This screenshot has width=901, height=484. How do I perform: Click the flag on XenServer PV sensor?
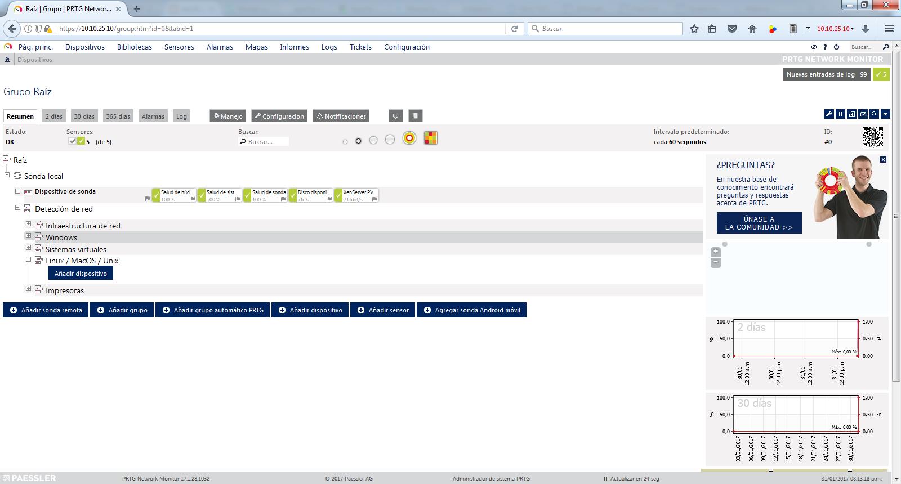[x=374, y=199]
